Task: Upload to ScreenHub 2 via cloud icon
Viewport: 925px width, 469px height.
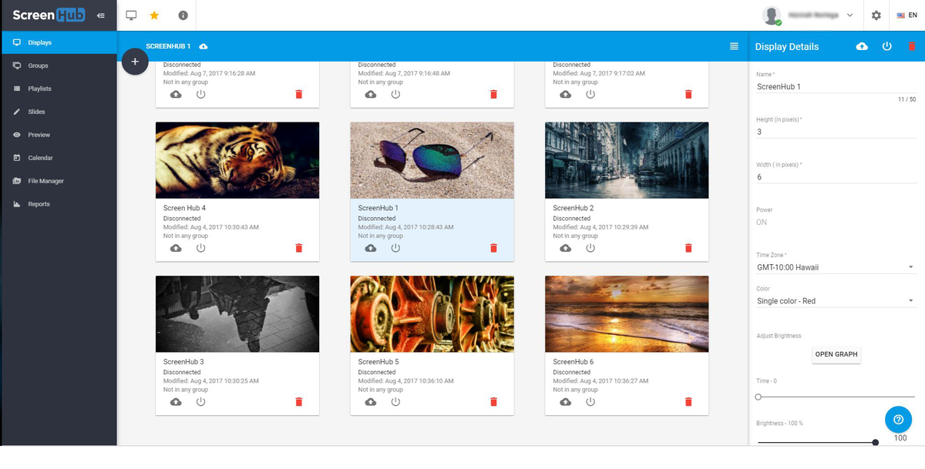Action: 565,248
